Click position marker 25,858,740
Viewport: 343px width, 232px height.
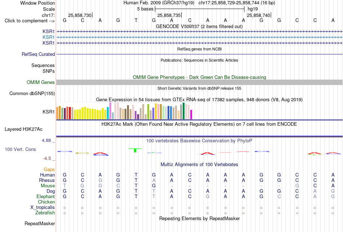(259, 15)
